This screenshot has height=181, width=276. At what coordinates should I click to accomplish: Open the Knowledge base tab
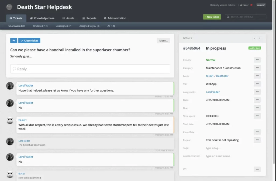(x=42, y=18)
